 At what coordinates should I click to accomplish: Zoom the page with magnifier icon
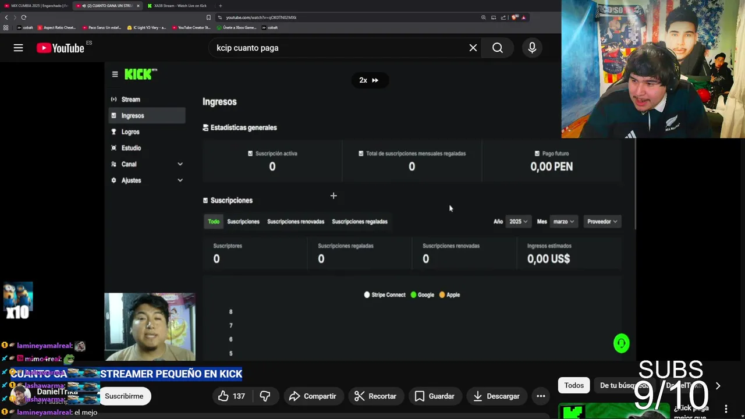484,17
